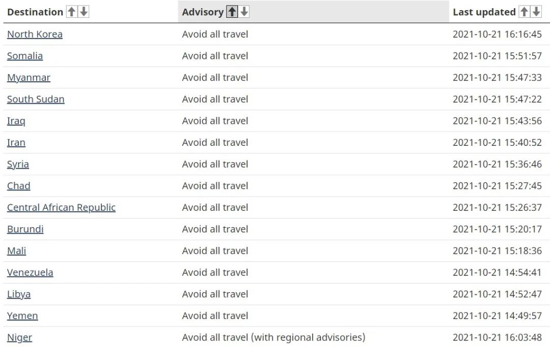Go to the Iran advisory page
This screenshot has width=550, height=347.
[16, 143]
